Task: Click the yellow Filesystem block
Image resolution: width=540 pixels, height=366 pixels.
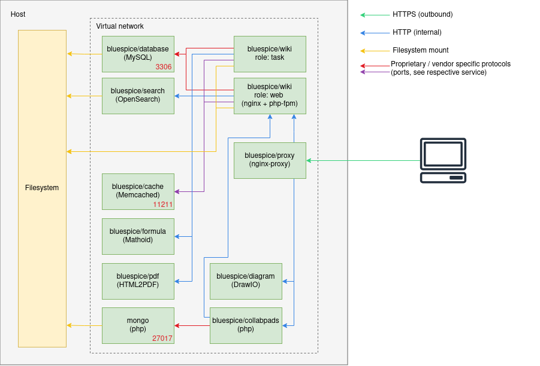Action: pos(42,188)
